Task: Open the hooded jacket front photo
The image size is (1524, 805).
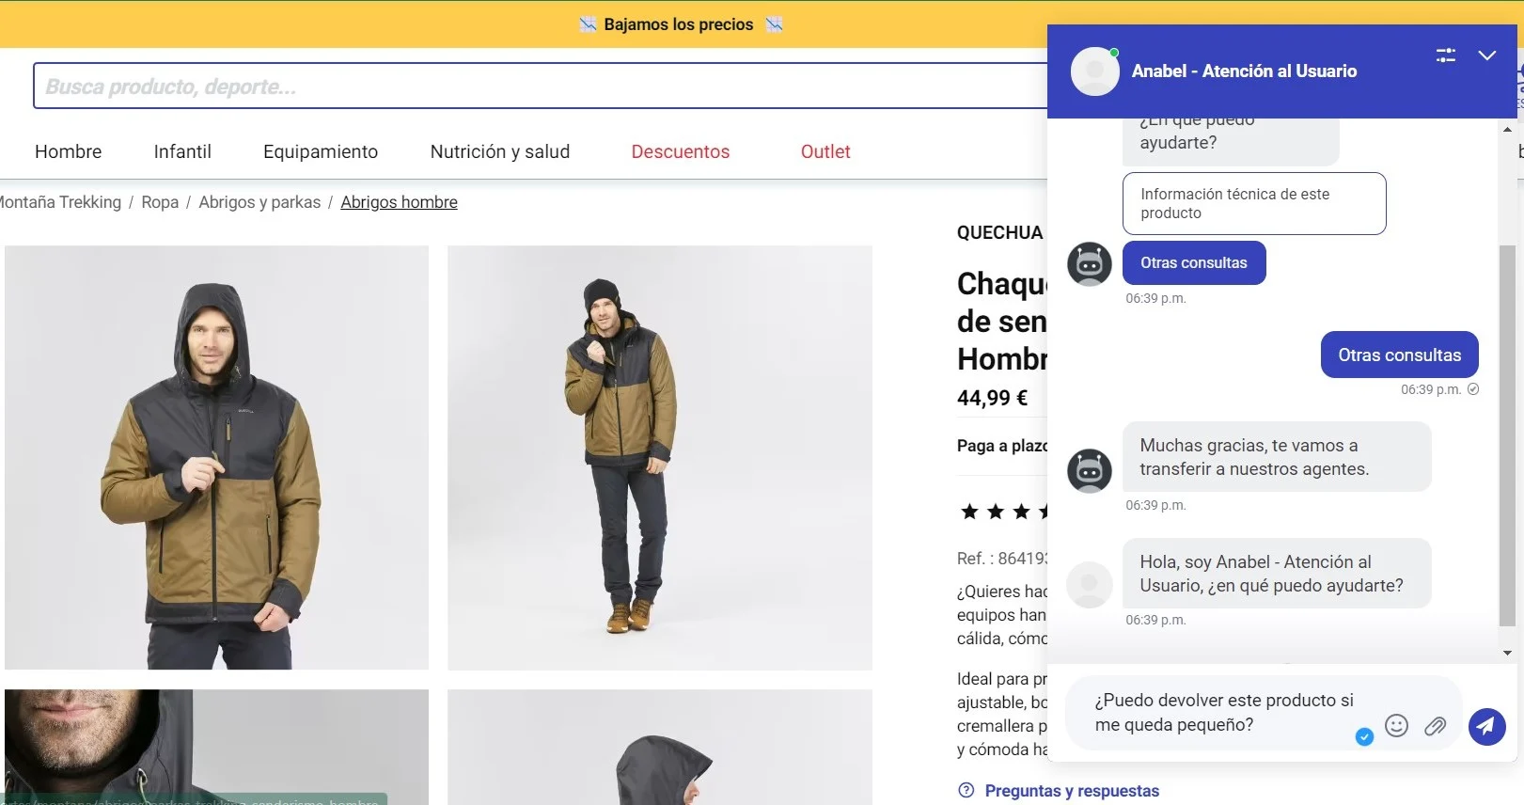Action: (216, 458)
